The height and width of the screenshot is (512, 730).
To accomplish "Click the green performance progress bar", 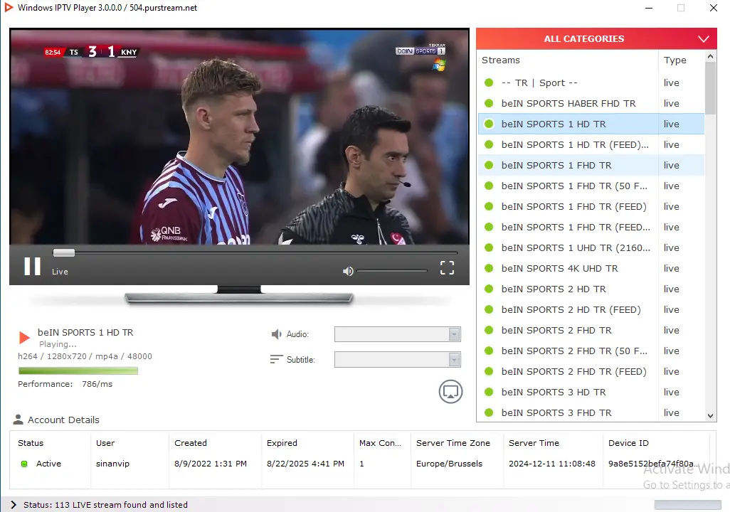I will pyautogui.click(x=78, y=370).
